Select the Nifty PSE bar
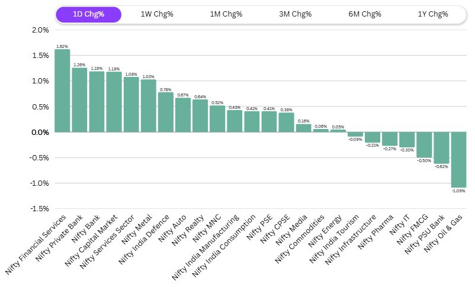This screenshot has width=475, height=287. (x=269, y=122)
